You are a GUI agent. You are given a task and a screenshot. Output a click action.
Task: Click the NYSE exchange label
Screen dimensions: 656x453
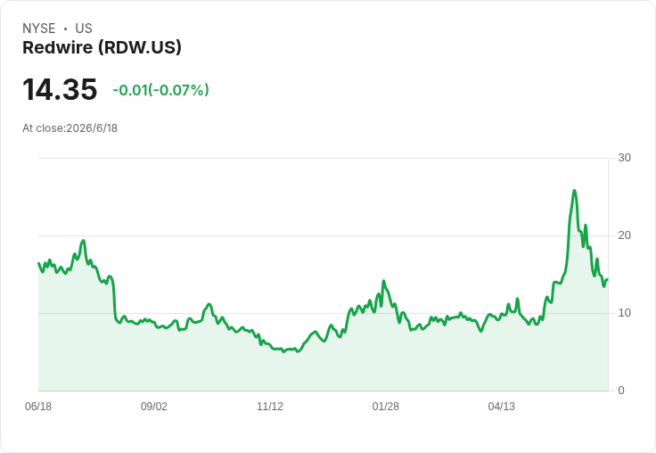pos(39,29)
